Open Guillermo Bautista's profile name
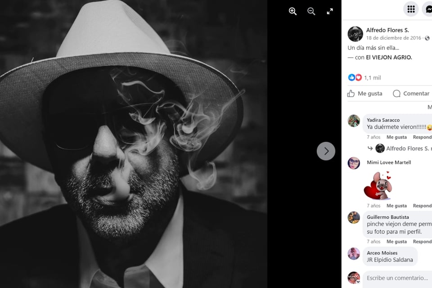Image resolution: width=432 pixels, height=288 pixels. [x=387, y=217]
